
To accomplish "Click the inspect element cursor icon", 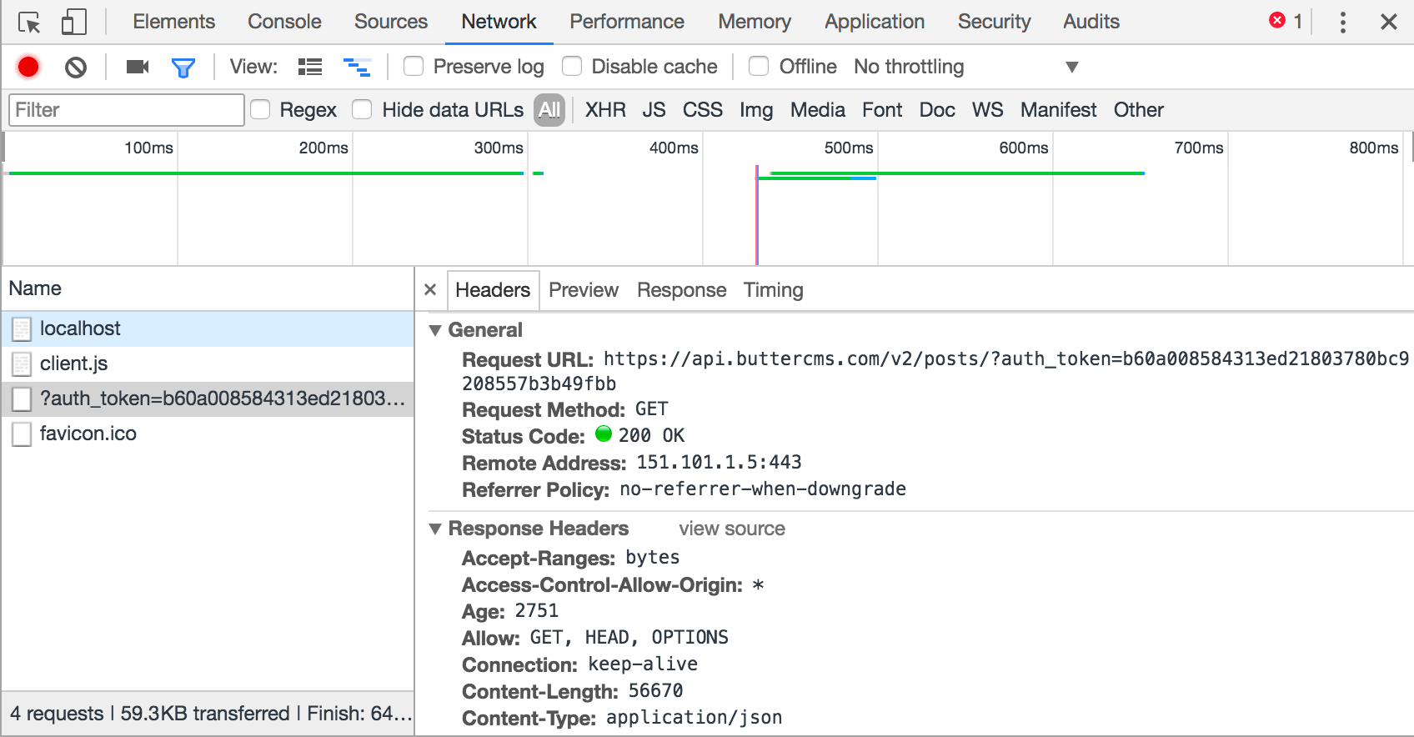I will 29,23.
